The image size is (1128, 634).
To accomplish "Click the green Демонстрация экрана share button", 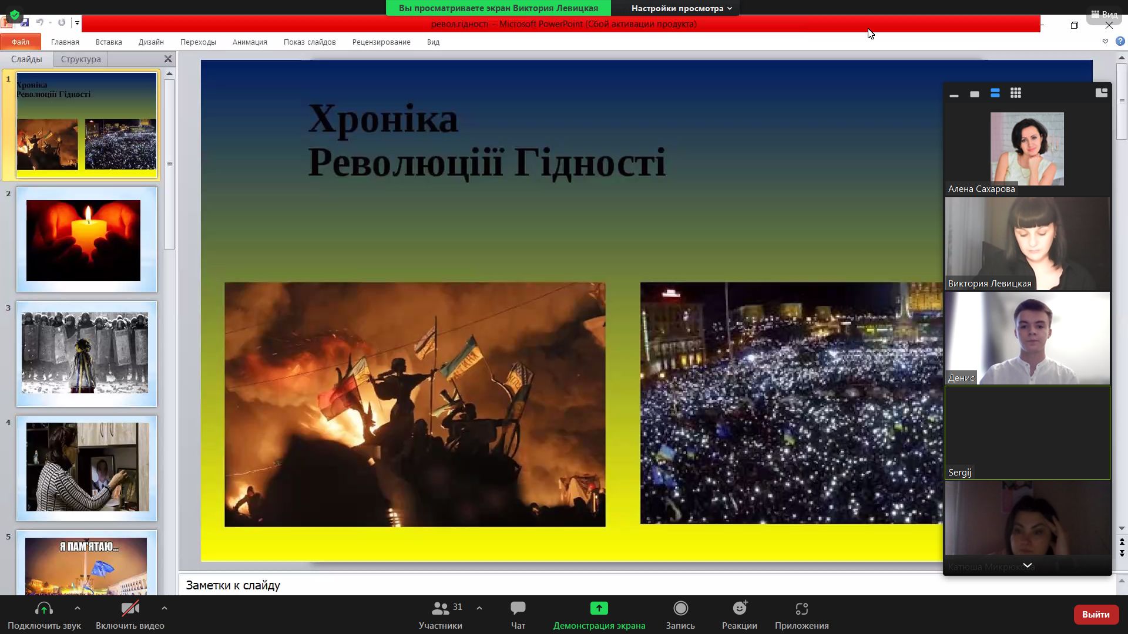I will point(599,615).
